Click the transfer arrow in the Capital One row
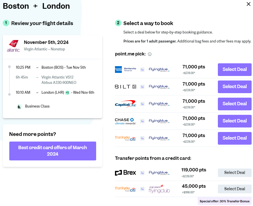 [142, 104]
